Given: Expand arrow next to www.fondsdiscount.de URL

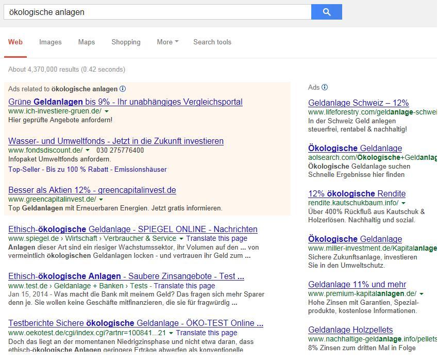Looking at the screenshot, I should 88,151.
